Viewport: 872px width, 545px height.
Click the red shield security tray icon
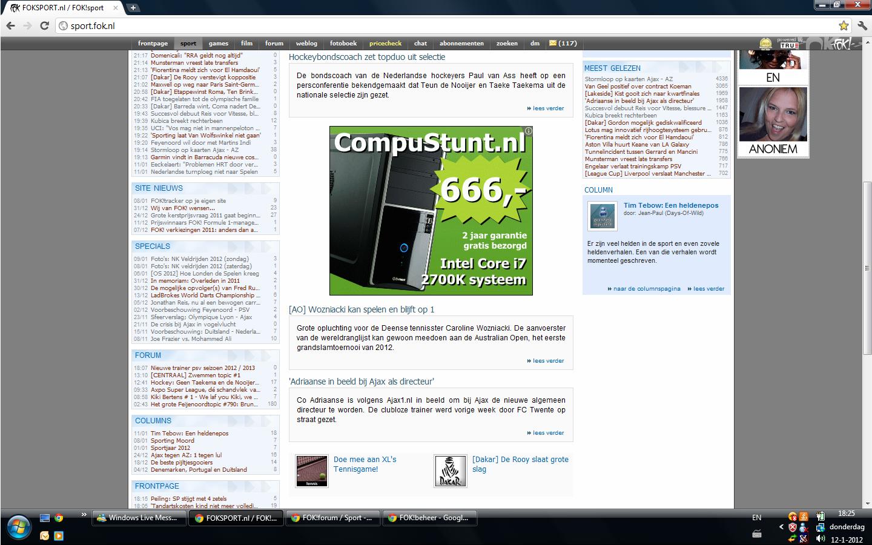pos(793,527)
